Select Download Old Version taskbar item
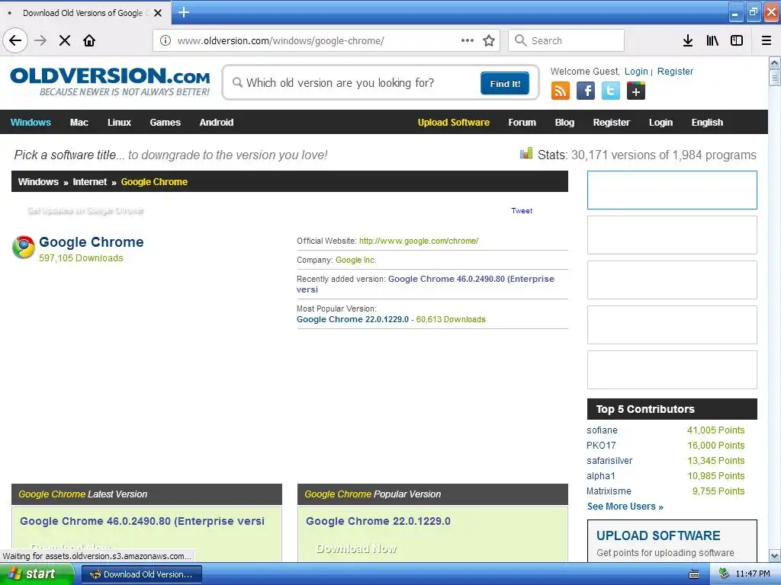Screen dimensions: 781x585 point(142,574)
